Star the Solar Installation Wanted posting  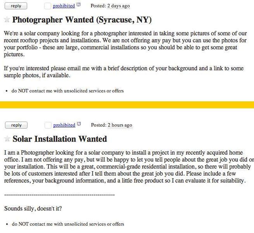point(7,139)
